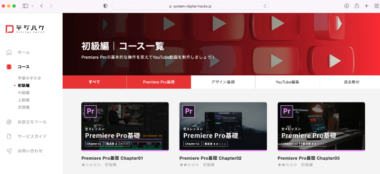Click the 全9レッスン text on Chapter01
Image resolution: width=380 pixels, height=174 pixels.
tap(95, 129)
